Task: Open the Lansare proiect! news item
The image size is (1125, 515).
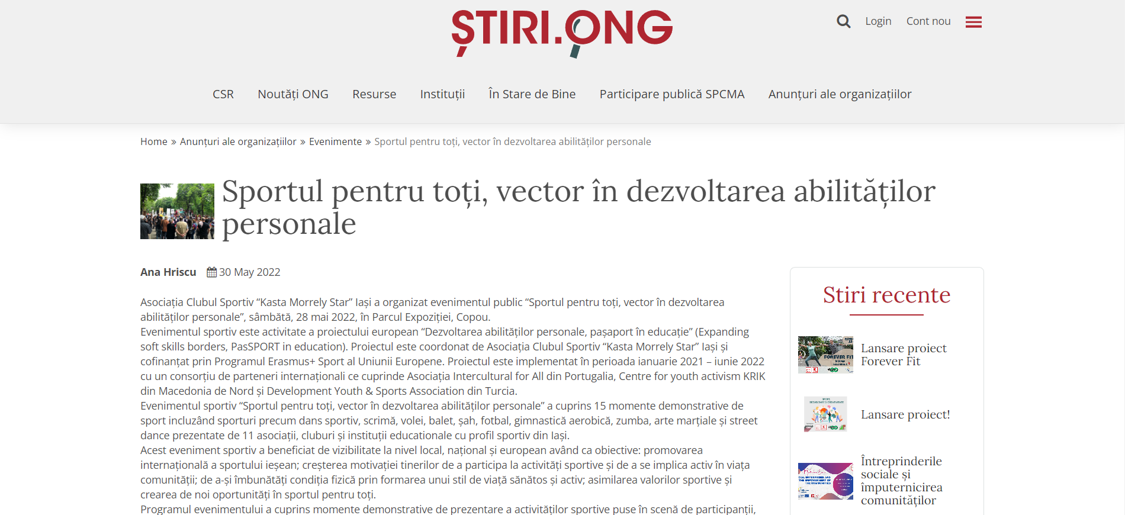Action: pos(905,414)
